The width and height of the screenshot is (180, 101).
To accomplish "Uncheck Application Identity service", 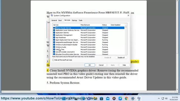I will tap(54, 33).
